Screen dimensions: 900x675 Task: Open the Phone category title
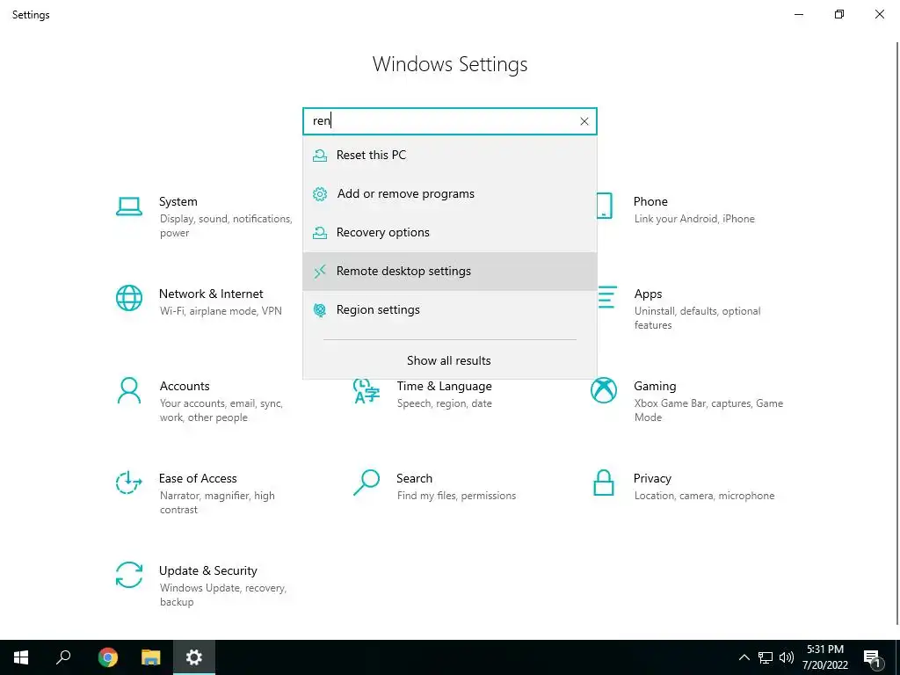[x=650, y=201]
